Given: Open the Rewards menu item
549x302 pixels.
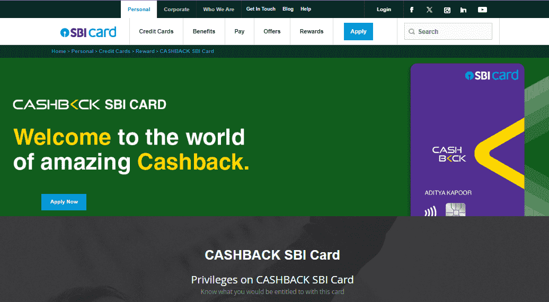Looking at the screenshot, I should pyautogui.click(x=312, y=31).
